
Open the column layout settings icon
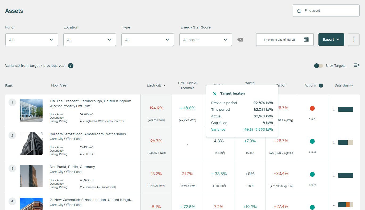tap(356, 65)
